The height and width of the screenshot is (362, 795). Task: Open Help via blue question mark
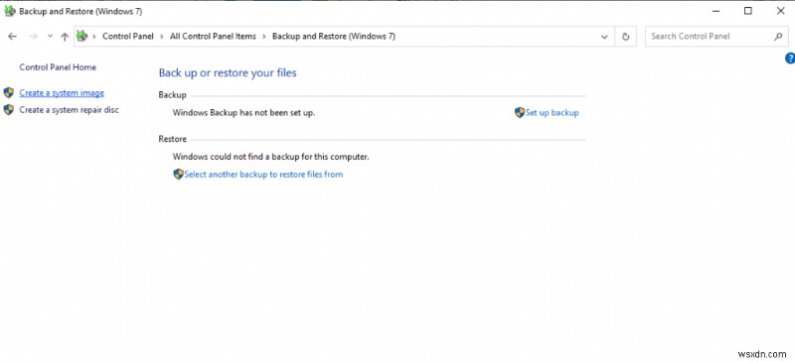point(790,59)
